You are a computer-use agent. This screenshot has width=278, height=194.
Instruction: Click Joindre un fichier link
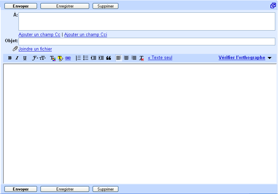(x=35, y=49)
